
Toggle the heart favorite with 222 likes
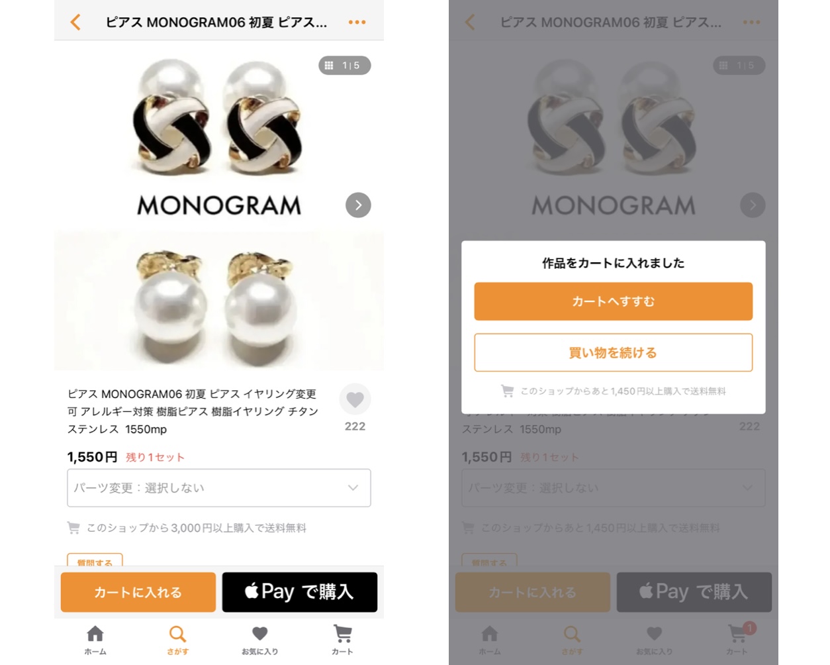point(355,399)
